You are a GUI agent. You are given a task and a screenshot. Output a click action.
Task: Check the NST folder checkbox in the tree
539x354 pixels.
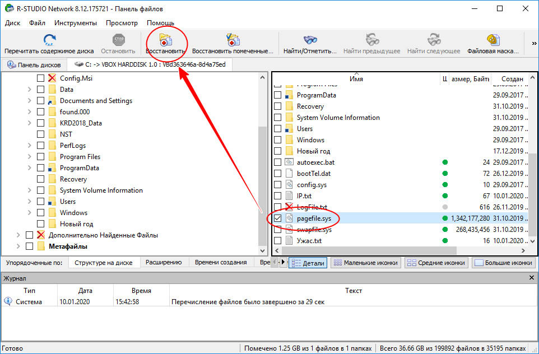point(40,134)
